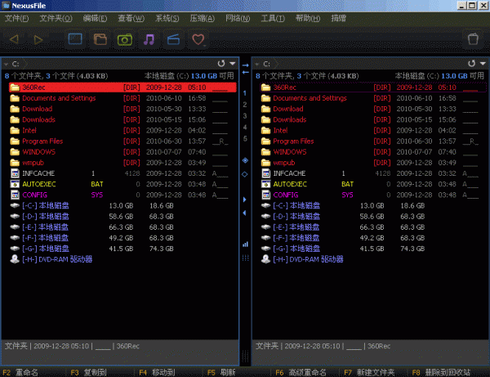Switch to folder slot 2 in middle strip

click(245, 105)
